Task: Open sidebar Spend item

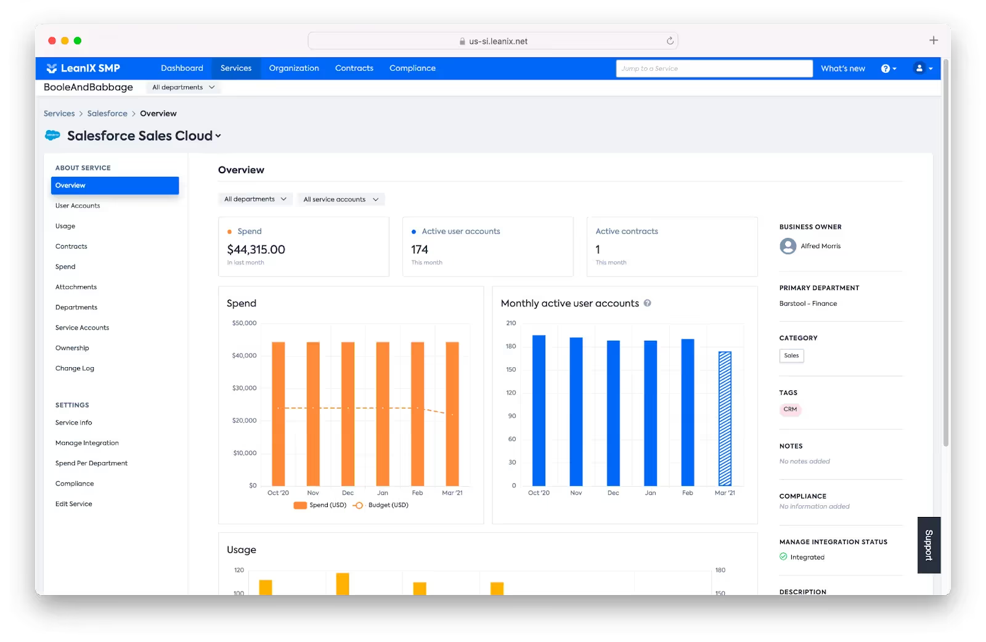Action: point(65,267)
